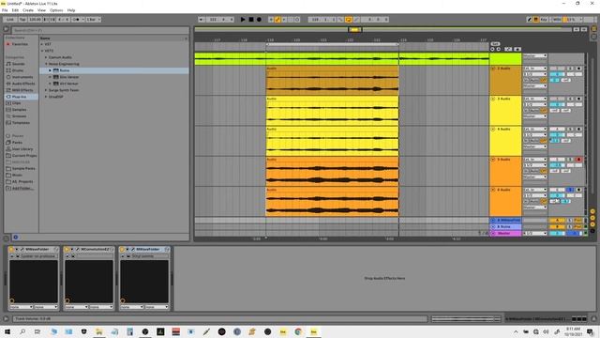Toggle the browser preview button
The width and height of the screenshot is (600, 338).
tap(16, 238)
